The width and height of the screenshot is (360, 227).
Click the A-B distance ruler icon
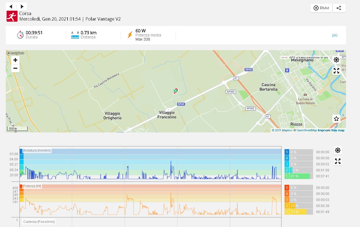point(75,35)
